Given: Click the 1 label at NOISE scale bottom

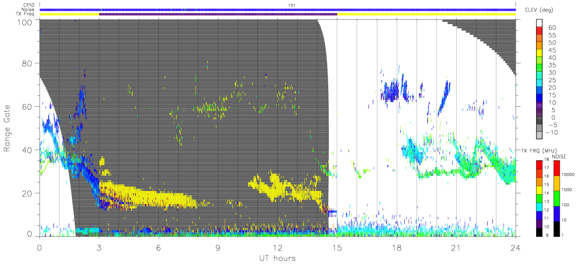Looking at the screenshot, I should click(563, 235).
